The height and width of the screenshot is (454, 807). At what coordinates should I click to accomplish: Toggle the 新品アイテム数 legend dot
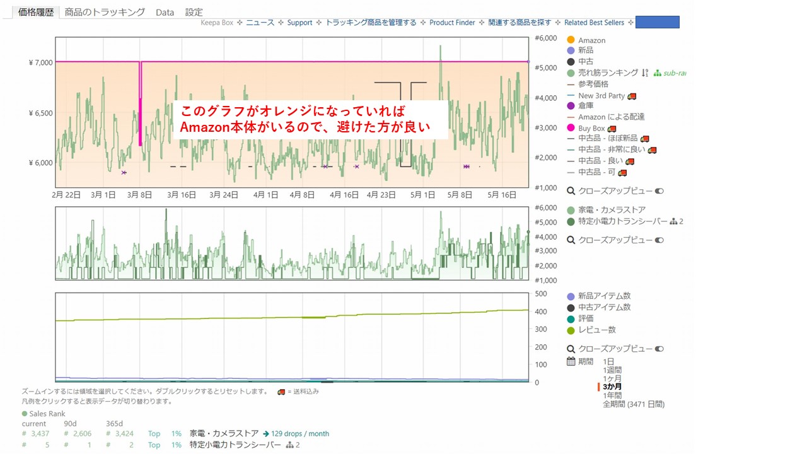pyautogui.click(x=571, y=296)
